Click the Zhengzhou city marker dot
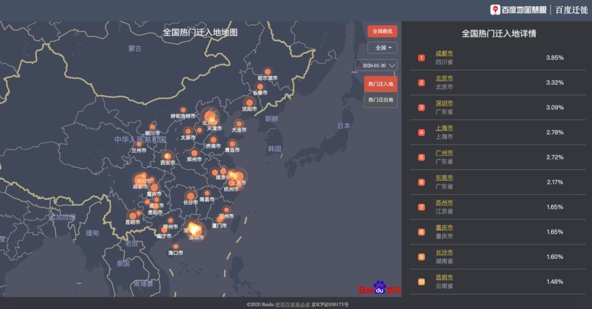 tap(194, 153)
